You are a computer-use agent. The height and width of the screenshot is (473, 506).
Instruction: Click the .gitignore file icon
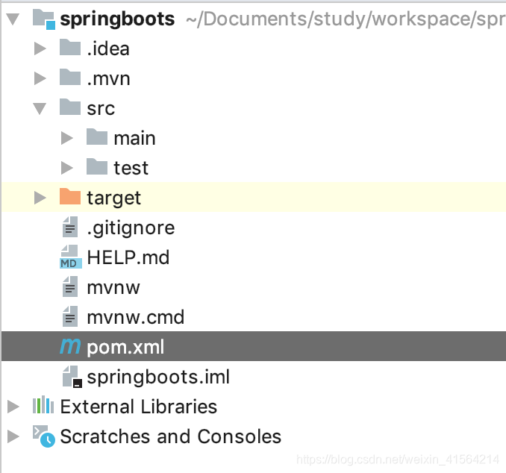tap(70, 227)
